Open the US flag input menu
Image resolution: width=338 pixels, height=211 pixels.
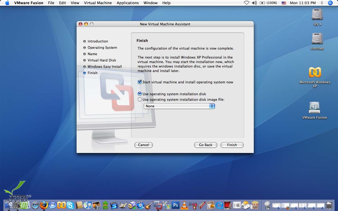point(284,3)
